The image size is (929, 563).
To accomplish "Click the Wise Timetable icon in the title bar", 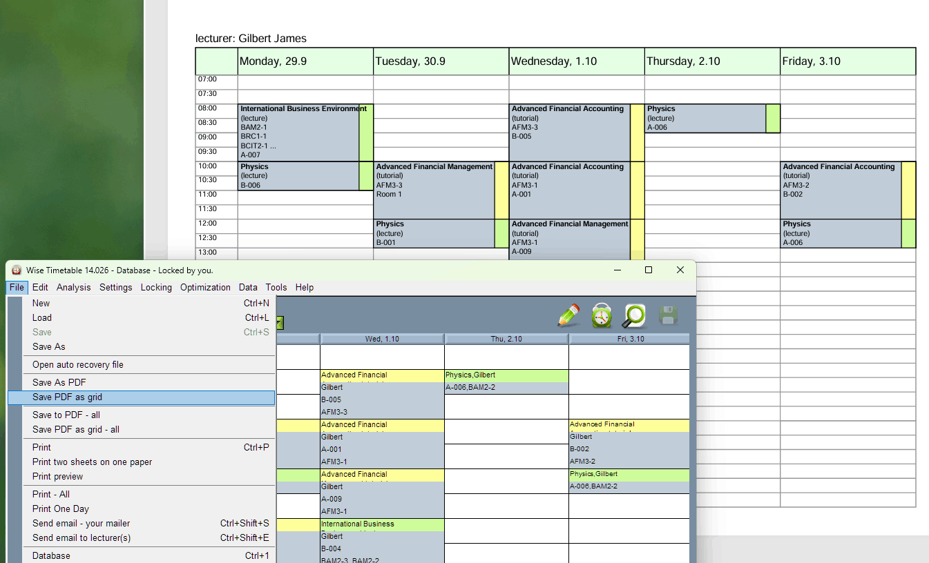I will (17, 270).
